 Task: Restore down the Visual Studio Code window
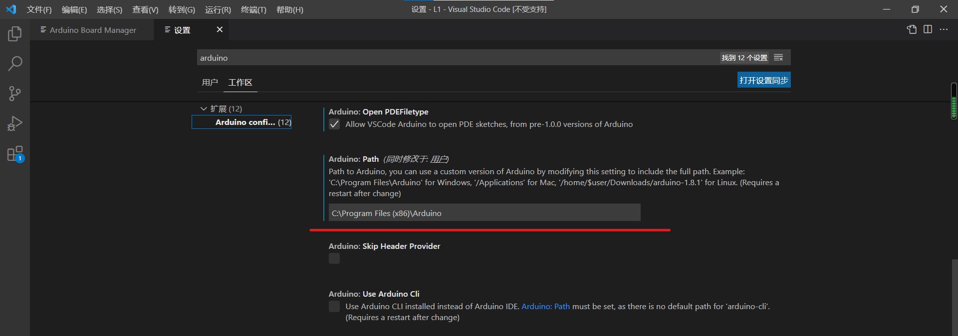tap(915, 9)
